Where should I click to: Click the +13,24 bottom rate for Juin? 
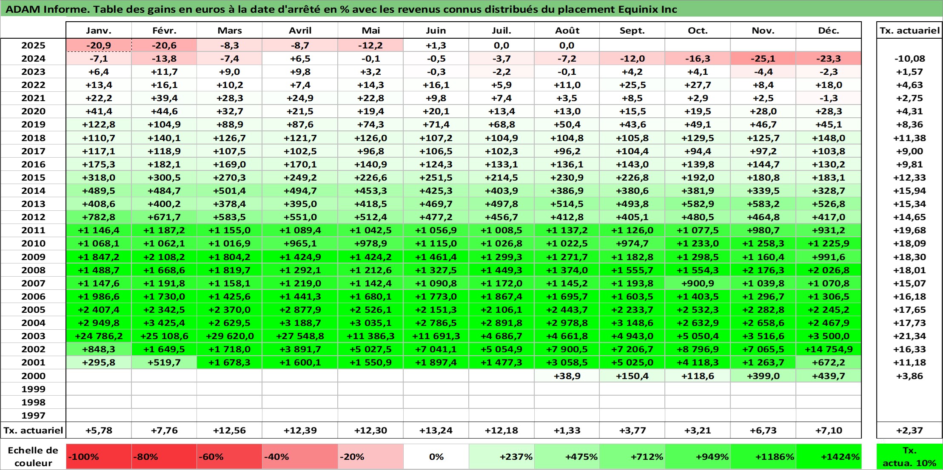pyautogui.click(x=436, y=430)
